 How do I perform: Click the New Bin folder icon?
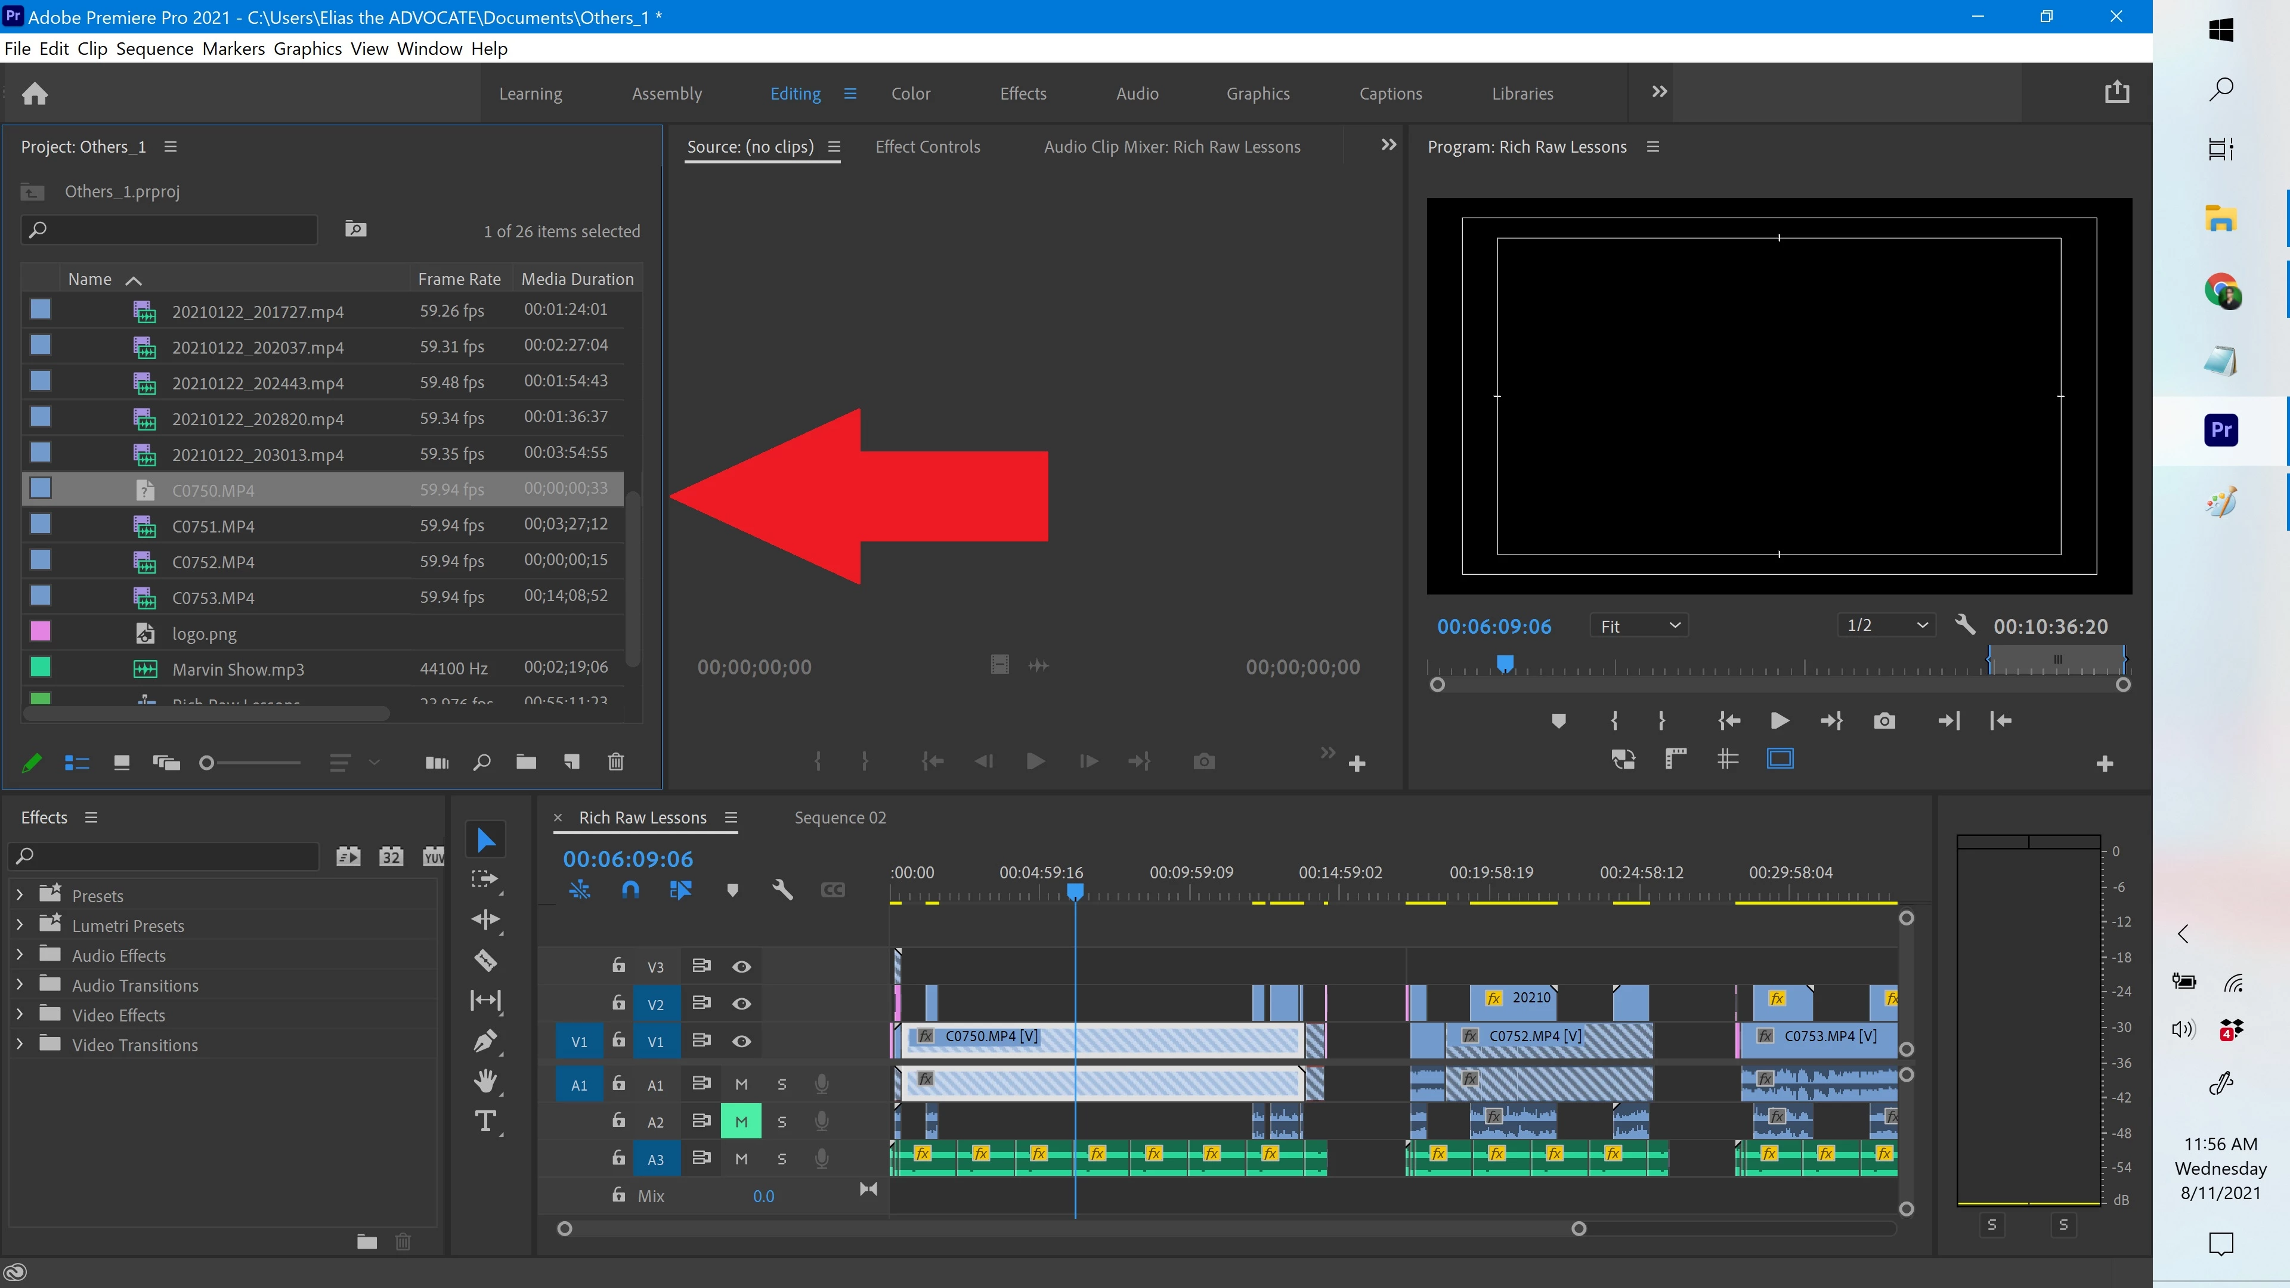[525, 762]
